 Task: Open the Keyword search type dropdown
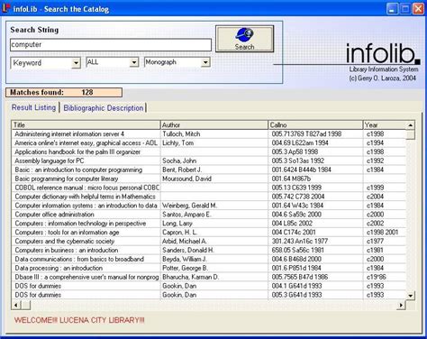[77, 63]
